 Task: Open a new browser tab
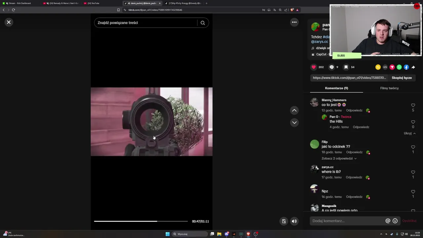207,3
